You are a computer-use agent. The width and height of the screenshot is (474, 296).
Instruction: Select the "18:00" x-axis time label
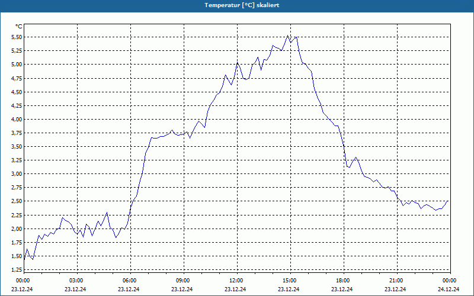tap(344, 281)
